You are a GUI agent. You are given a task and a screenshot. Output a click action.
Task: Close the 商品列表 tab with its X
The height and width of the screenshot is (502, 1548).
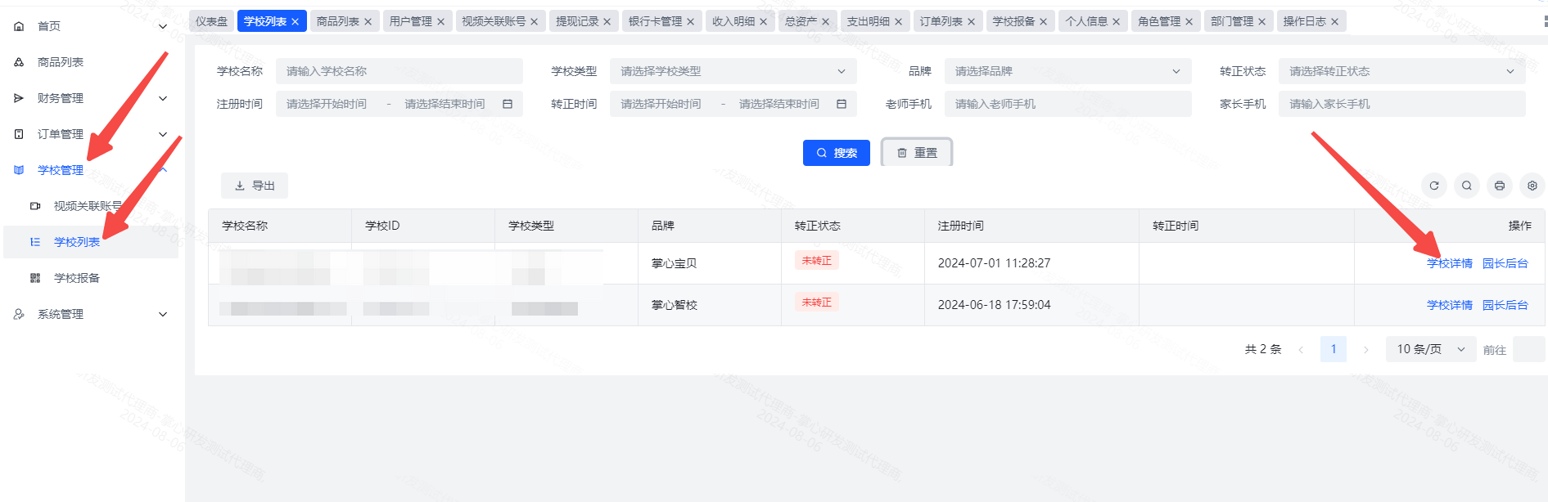point(368,21)
